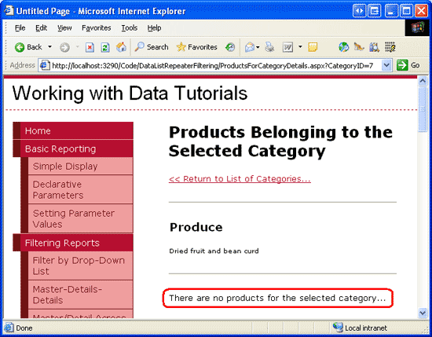The width and height of the screenshot is (432, 337).
Task: Click the green Go button
Action: click(x=408, y=65)
